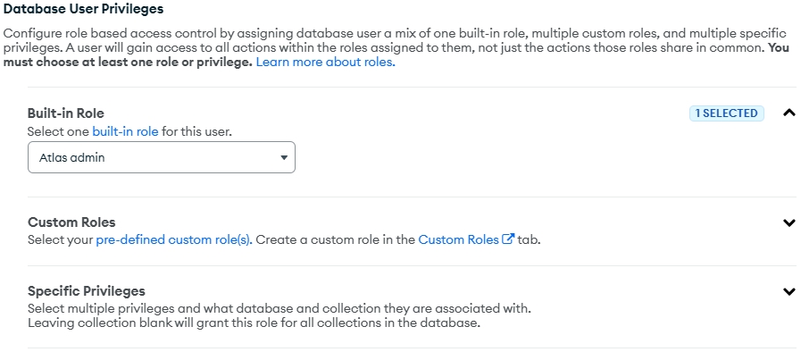Go to the Custom Roles tab link
801x352 pixels.
(x=458, y=239)
